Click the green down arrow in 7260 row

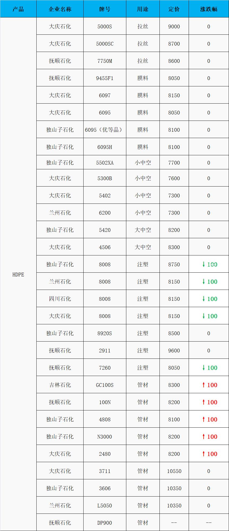click(204, 368)
